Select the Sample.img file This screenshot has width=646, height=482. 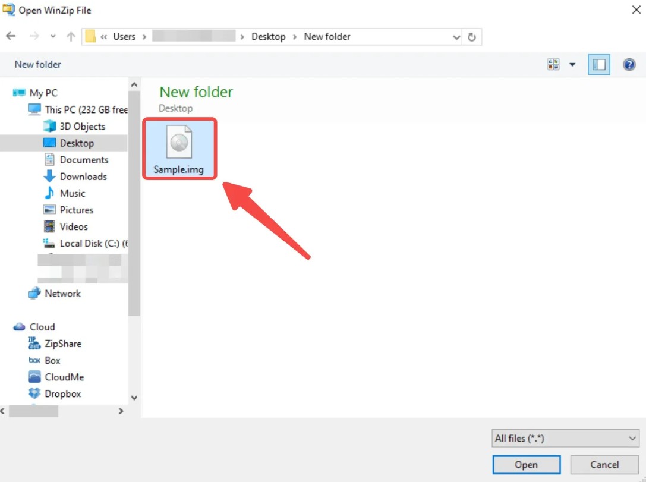[179, 149]
